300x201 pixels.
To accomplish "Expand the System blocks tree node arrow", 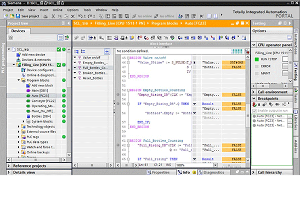I will click(24, 122).
